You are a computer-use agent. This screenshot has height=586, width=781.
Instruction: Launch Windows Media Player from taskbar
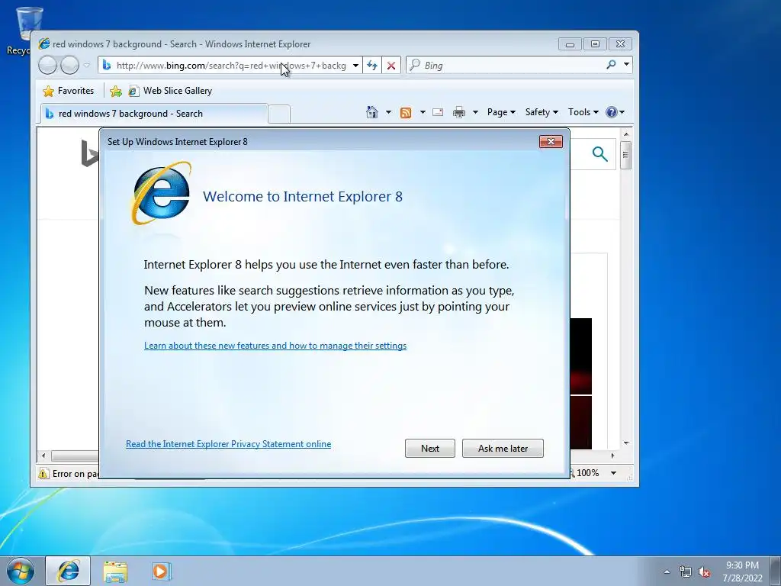tap(162, 571)
